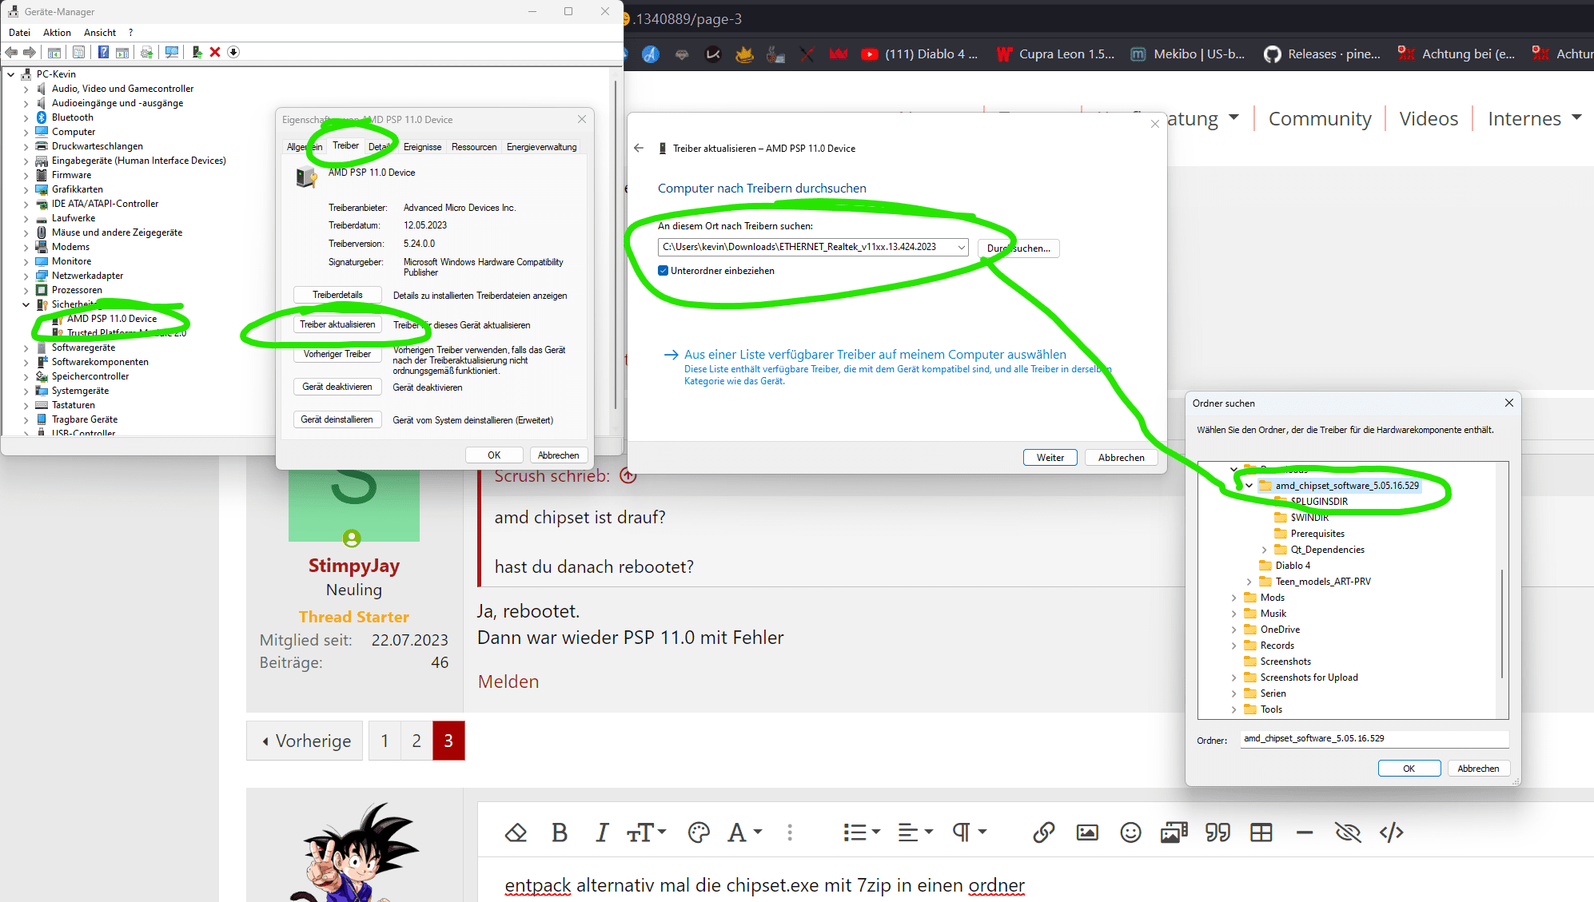The width and height of the screenshot is (1594, 902).
Task: Expand the Mods folder in folder browser
Action: [1233, 598]
